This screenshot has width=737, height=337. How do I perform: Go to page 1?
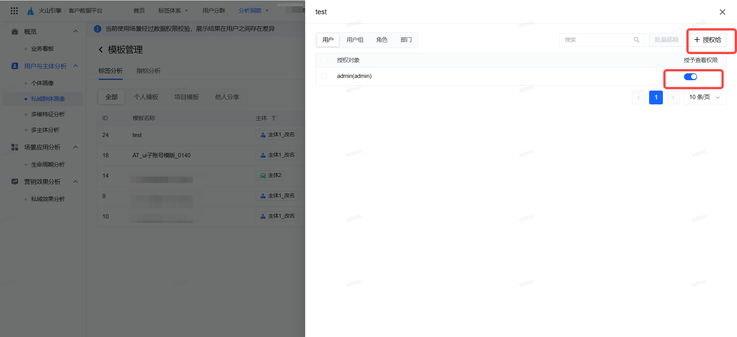point(656,97)
